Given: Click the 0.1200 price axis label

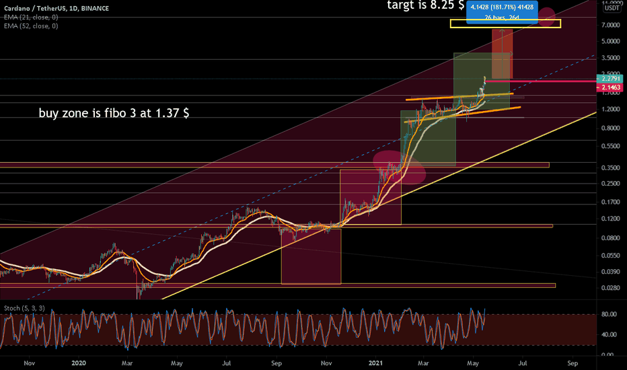Looking at the screenshot, I should (x=610, y=219).
